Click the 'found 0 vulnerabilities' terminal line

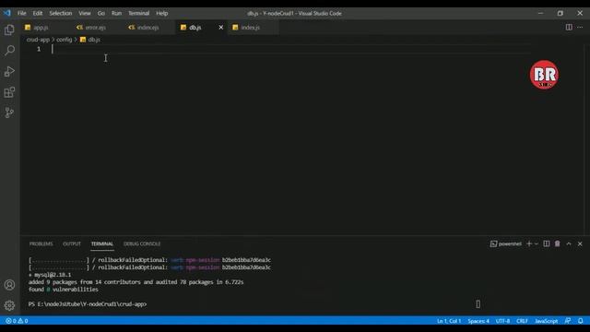(64, 290)
